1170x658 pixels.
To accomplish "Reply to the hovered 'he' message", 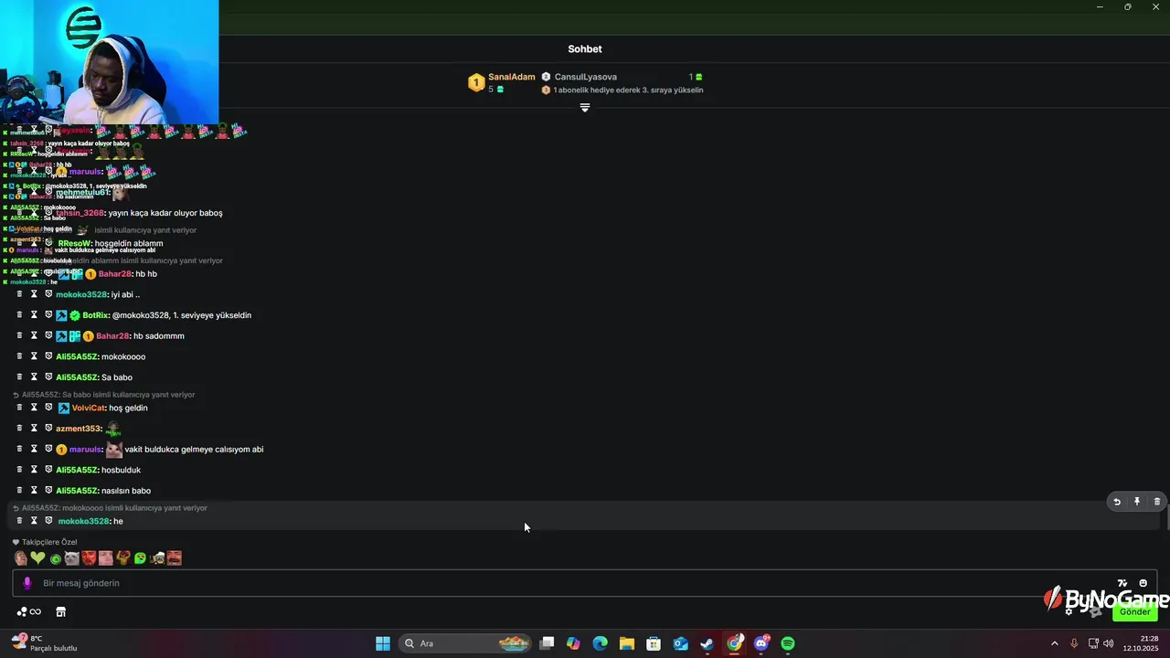I will (1116, 502).
